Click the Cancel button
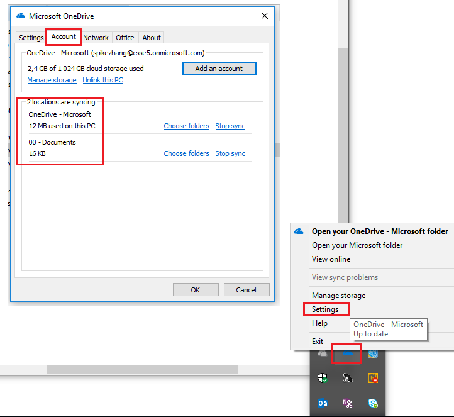The image size is (454, 417). tap(246, 289)
